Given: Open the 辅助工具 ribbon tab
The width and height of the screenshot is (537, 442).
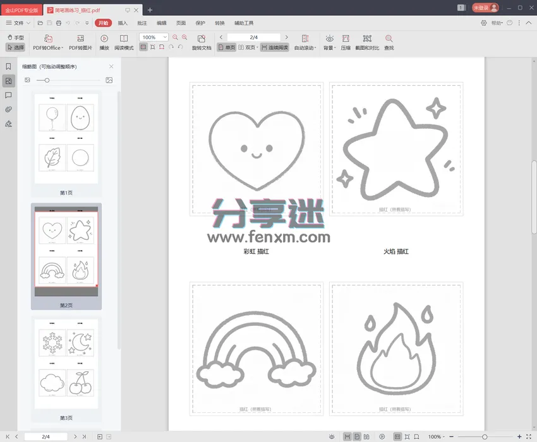Looking at the screenshot, I should pyautogui.click(x=244, y=23).
